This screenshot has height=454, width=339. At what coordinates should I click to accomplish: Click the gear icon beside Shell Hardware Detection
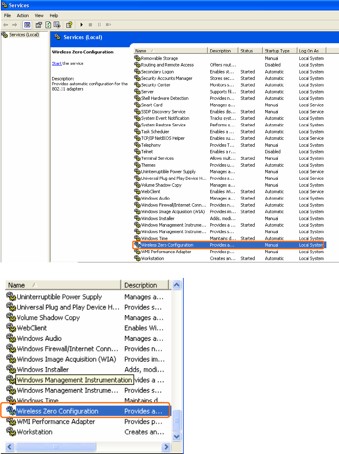137,98
